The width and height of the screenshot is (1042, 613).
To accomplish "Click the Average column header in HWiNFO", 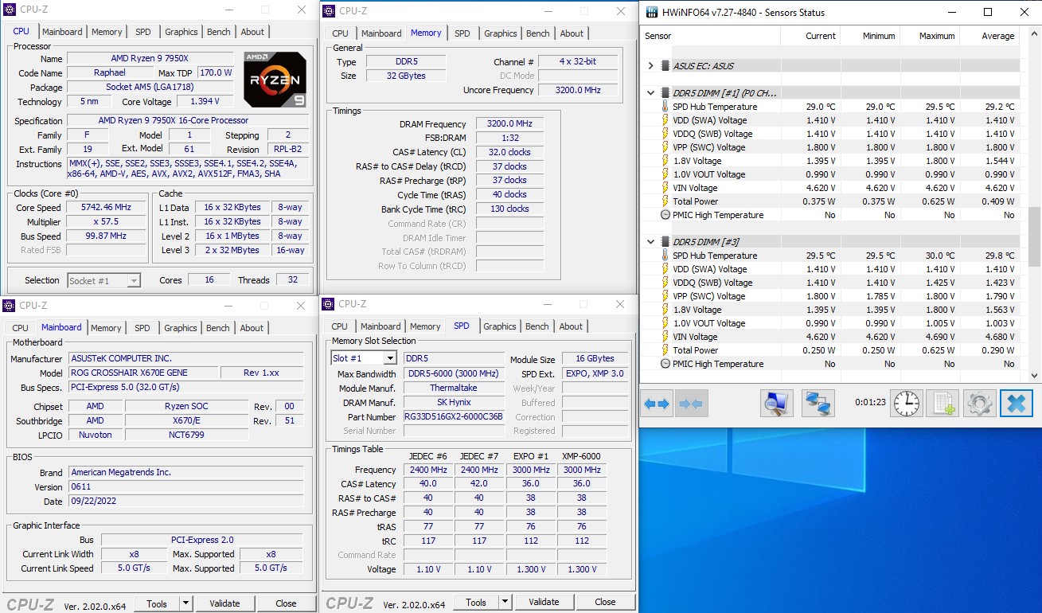I will pos(989,36).
